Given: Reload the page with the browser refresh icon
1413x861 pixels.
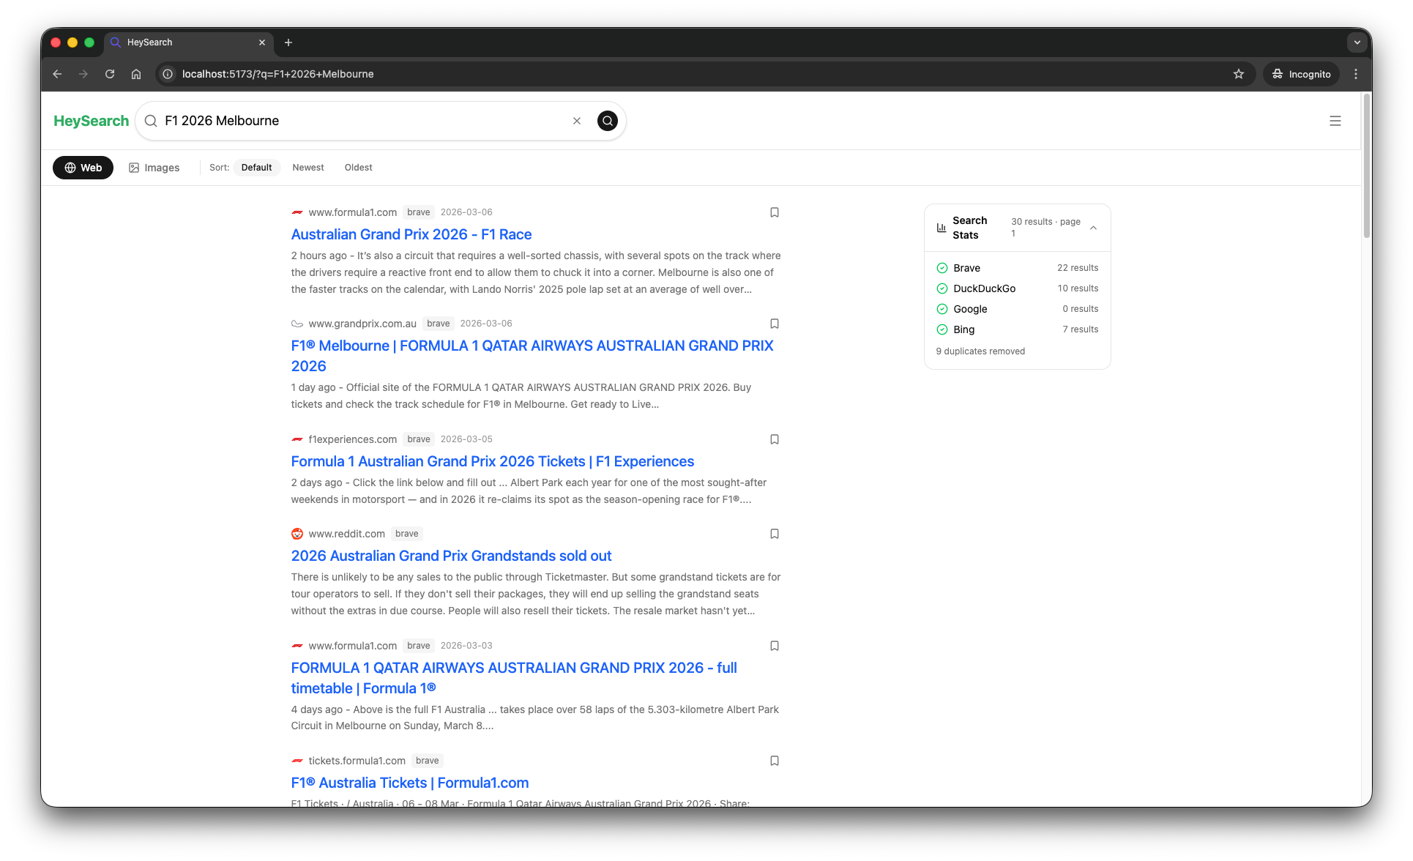Looking at the screenshot, I should tap(110, 74).
